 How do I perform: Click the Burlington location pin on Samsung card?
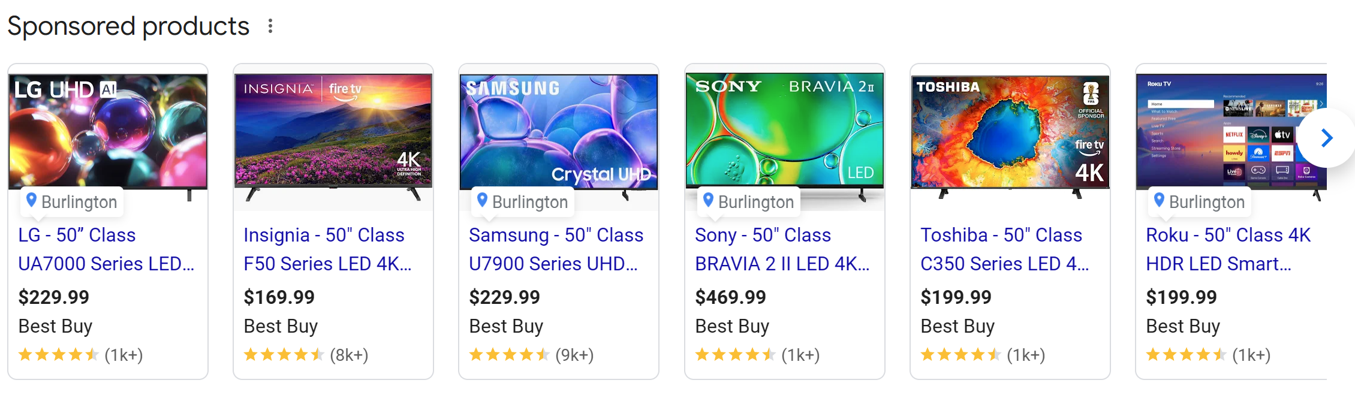(483, 200)
